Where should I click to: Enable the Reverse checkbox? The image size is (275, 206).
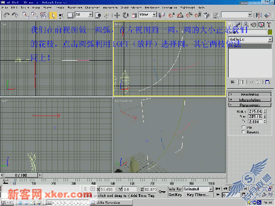click(x=243, y=132)
